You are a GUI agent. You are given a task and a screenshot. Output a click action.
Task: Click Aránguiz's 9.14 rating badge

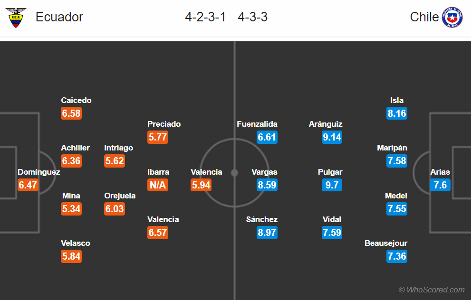coord(332,137)
